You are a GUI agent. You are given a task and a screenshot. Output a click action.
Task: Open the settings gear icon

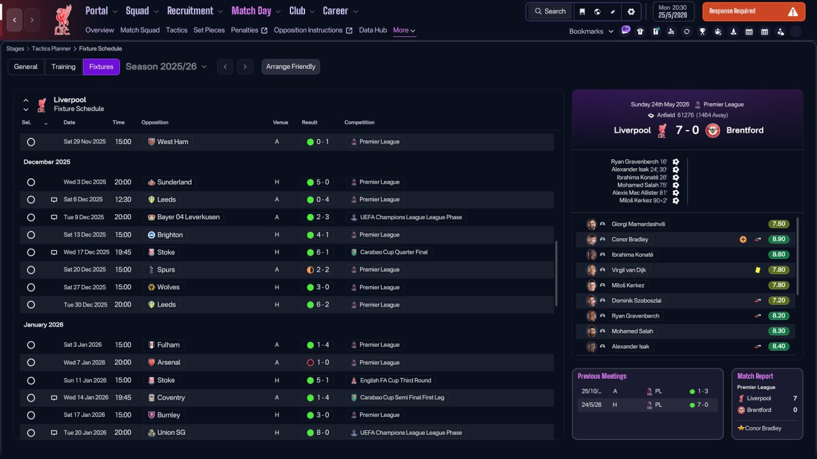coord(631,11)
